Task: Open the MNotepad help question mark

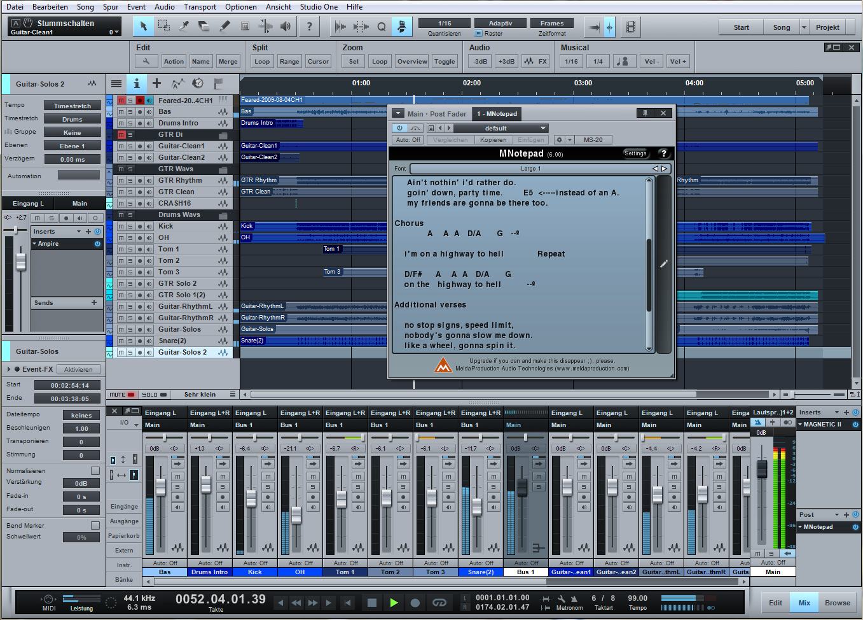Action: coord(663,153)
